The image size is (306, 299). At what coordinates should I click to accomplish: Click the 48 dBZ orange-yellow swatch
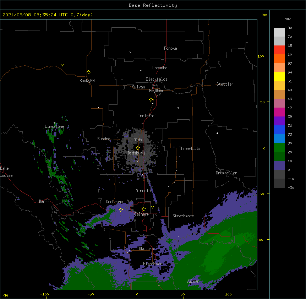click(279, 85)
